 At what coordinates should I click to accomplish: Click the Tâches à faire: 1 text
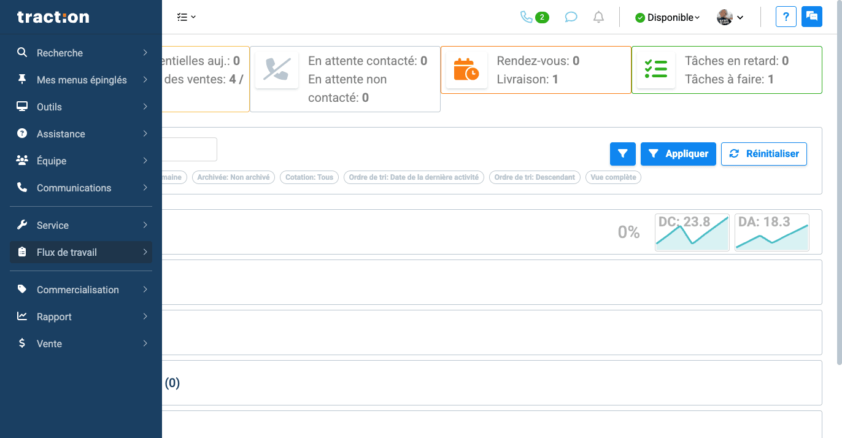(x=729, y=79)
